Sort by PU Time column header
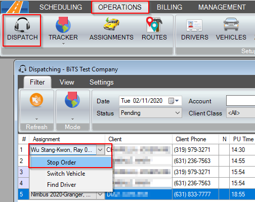Screen dimensions: 255x202 242,139
